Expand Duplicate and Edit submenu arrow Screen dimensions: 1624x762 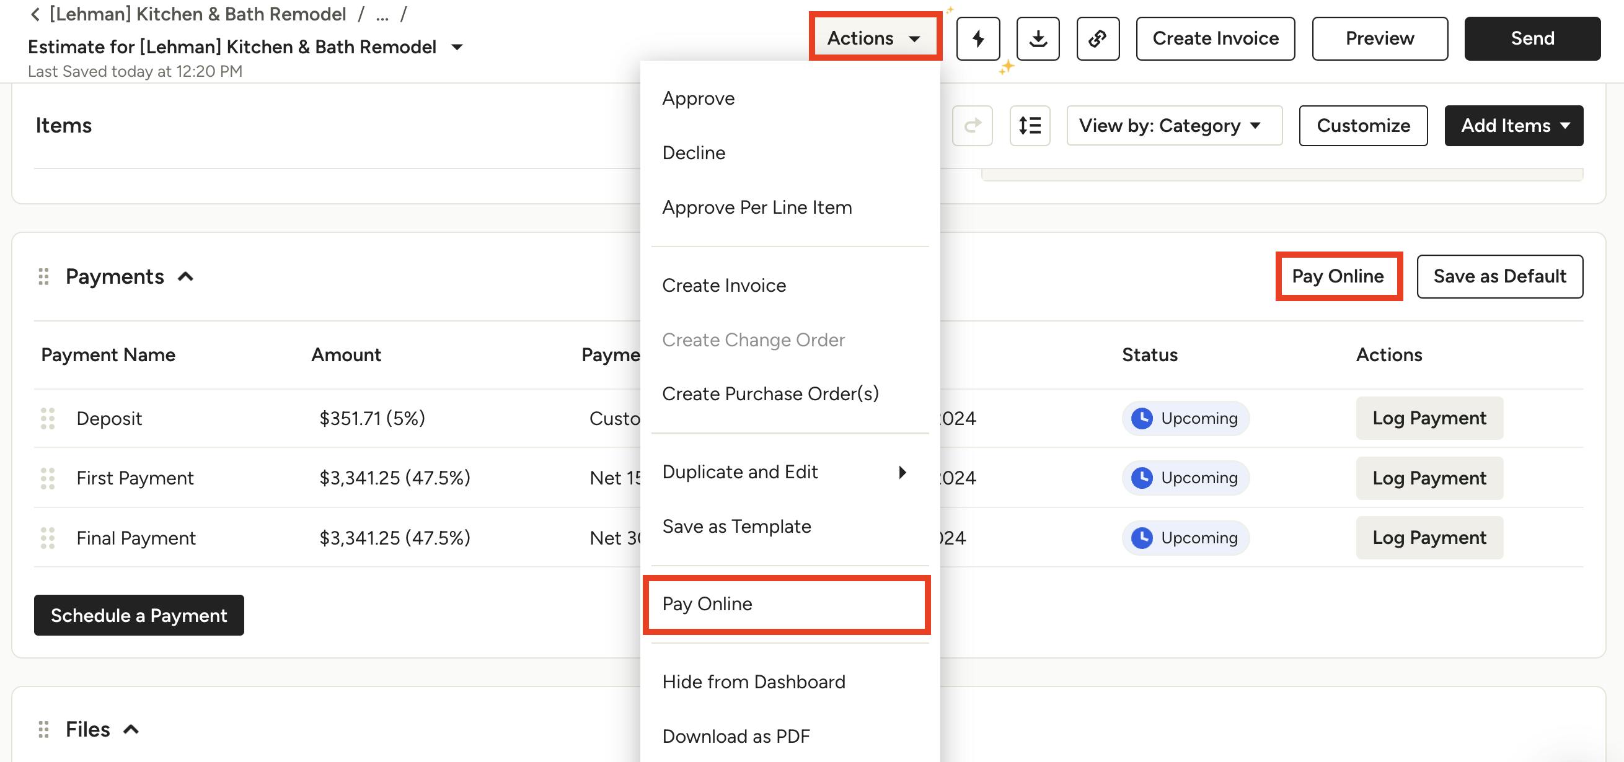(902, 472)
